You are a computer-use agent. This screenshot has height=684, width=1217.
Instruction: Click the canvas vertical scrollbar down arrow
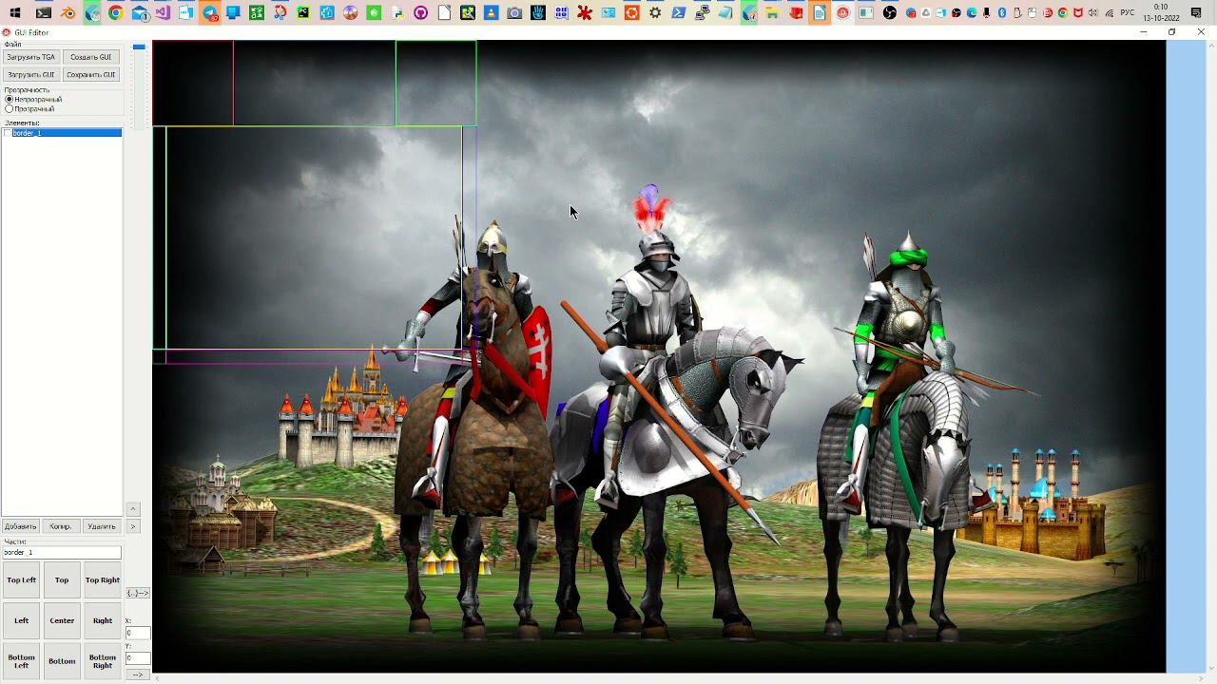point(1212,668)
